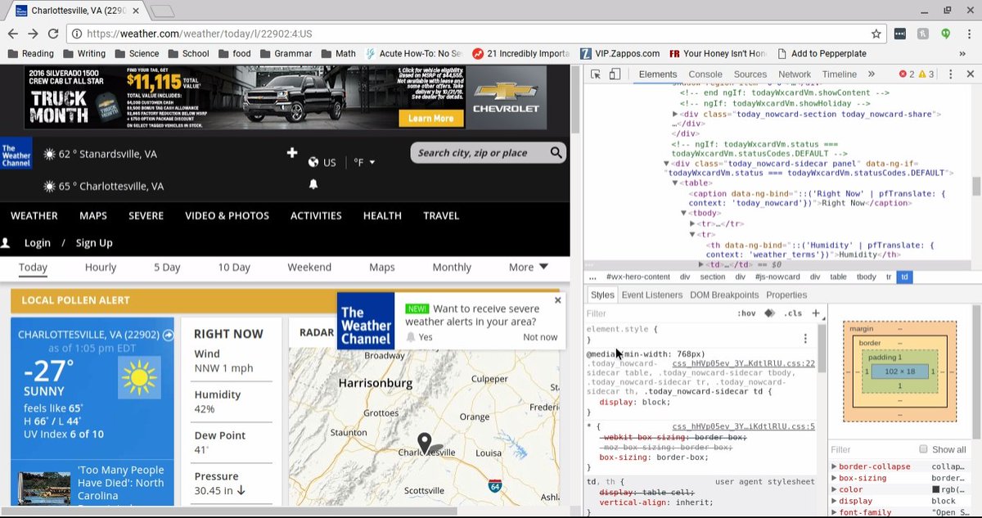Toggle the :hov element state button
This screenshot has width=982, height=518.
(x=746, y=313)
